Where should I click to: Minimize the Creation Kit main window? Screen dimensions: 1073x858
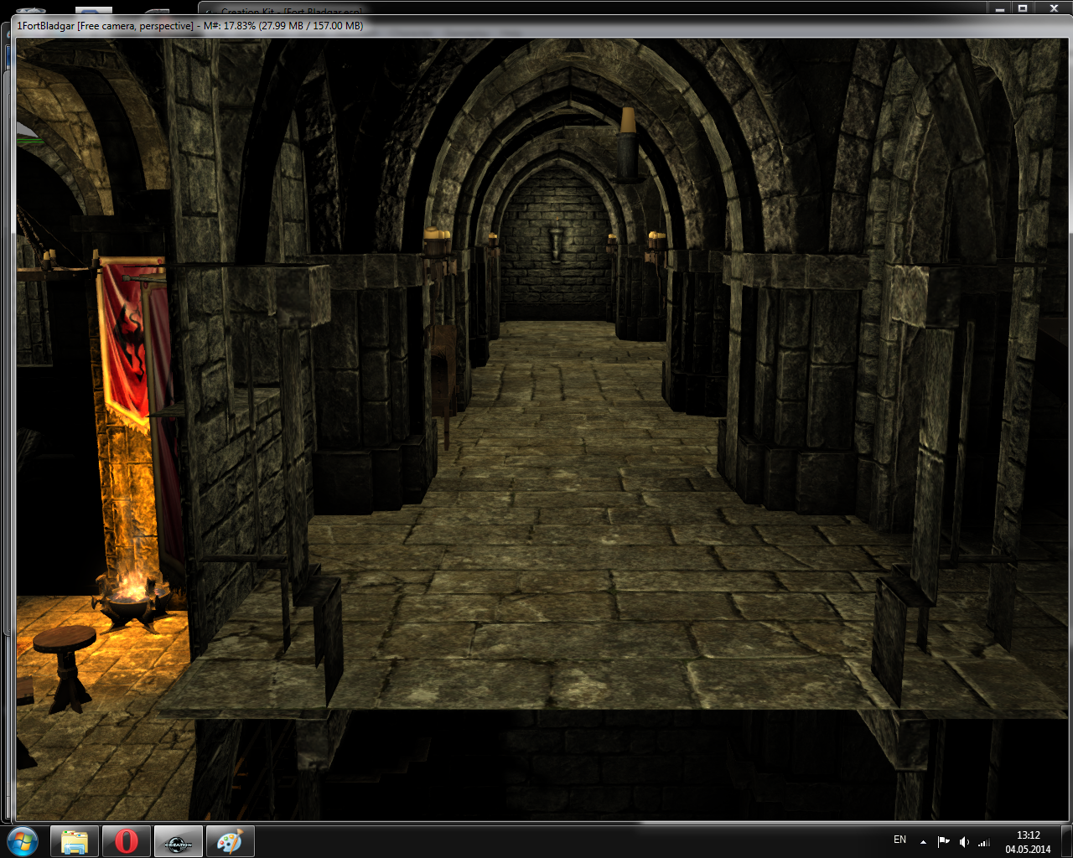point(1000,8)
